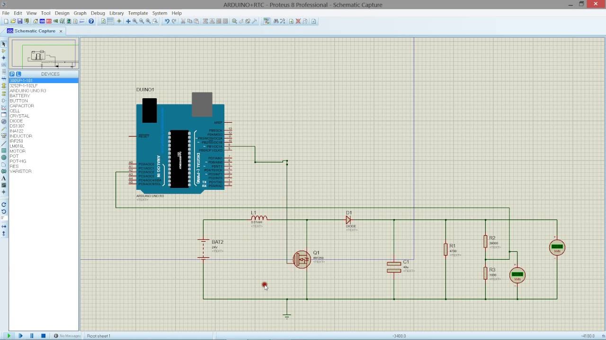Click Rotate Clockwise button

[4, 204]
